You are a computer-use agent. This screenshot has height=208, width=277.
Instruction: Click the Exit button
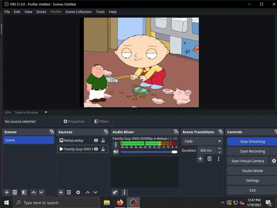point(252,190)
